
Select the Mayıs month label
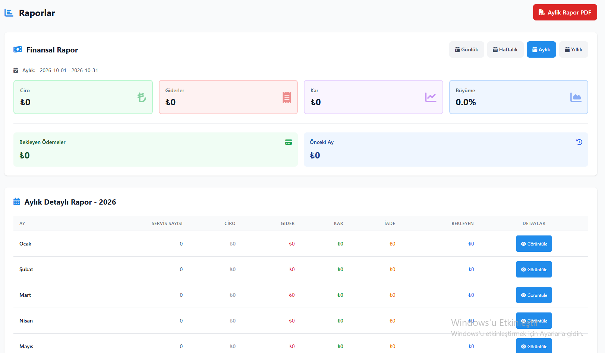click(26, 346)
